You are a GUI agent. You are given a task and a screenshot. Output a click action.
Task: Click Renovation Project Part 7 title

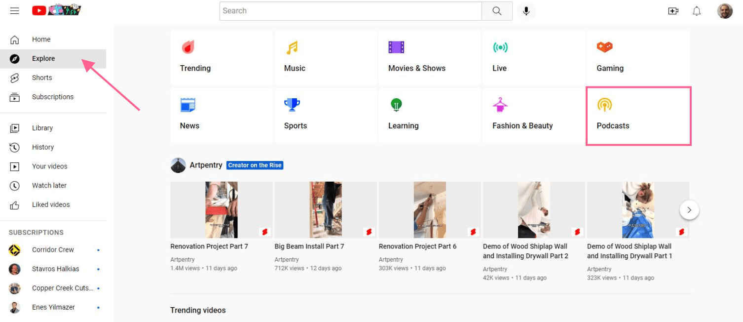point(209,246)
